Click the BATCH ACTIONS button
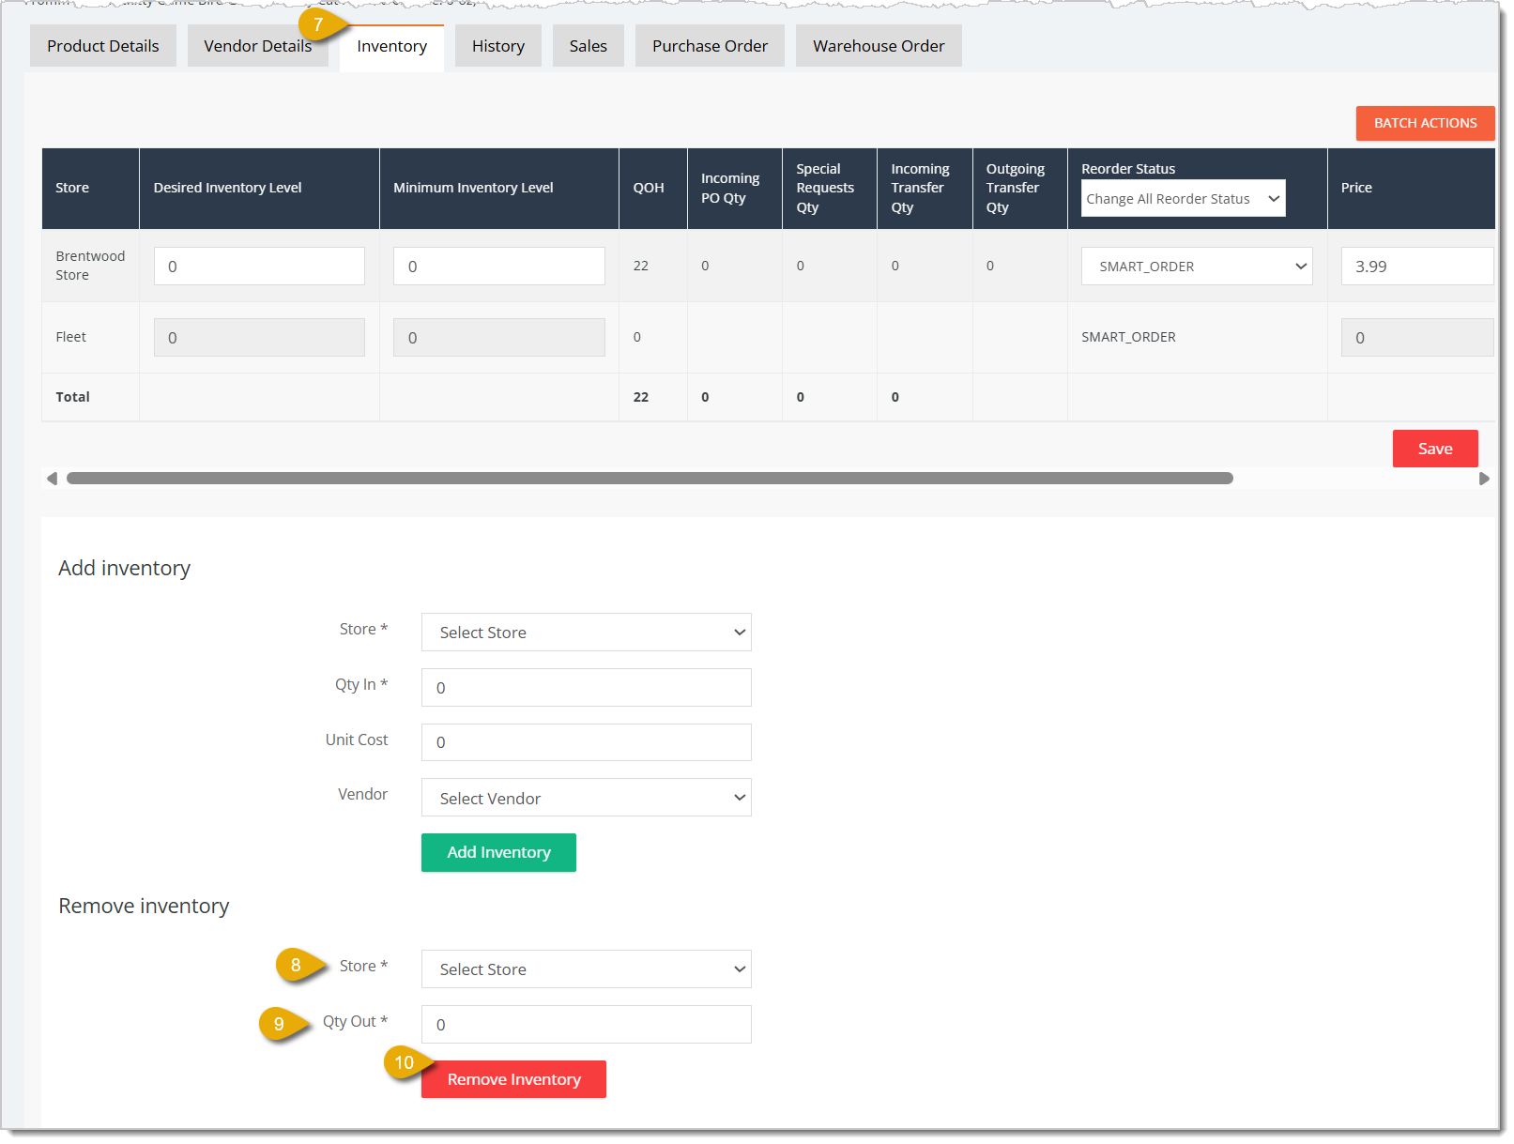The width and height of the screenshot is (1514, 1144). pyautogui.click(x=1425, y=123)
